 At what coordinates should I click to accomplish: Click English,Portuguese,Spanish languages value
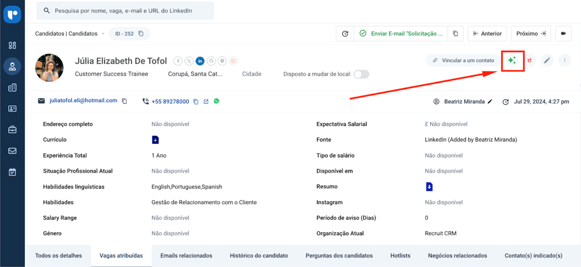coord(187,187)
